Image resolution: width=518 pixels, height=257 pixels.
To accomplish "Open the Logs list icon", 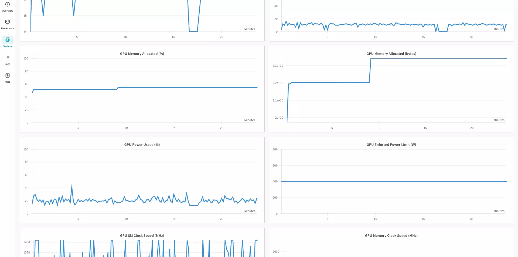I will click(x=8, y=60).
